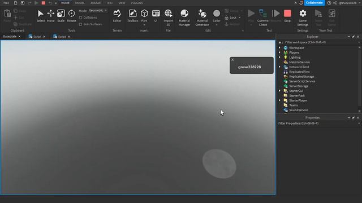Open the Mode Geometric dropdown
Viewport: 362px width, 203px height.
[x=98, y=11]
